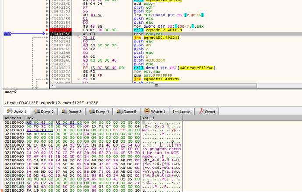The height and width of the screenshot is (192, 302).
Task: Select the add esp,4 instruction
Action: [144, 3]
